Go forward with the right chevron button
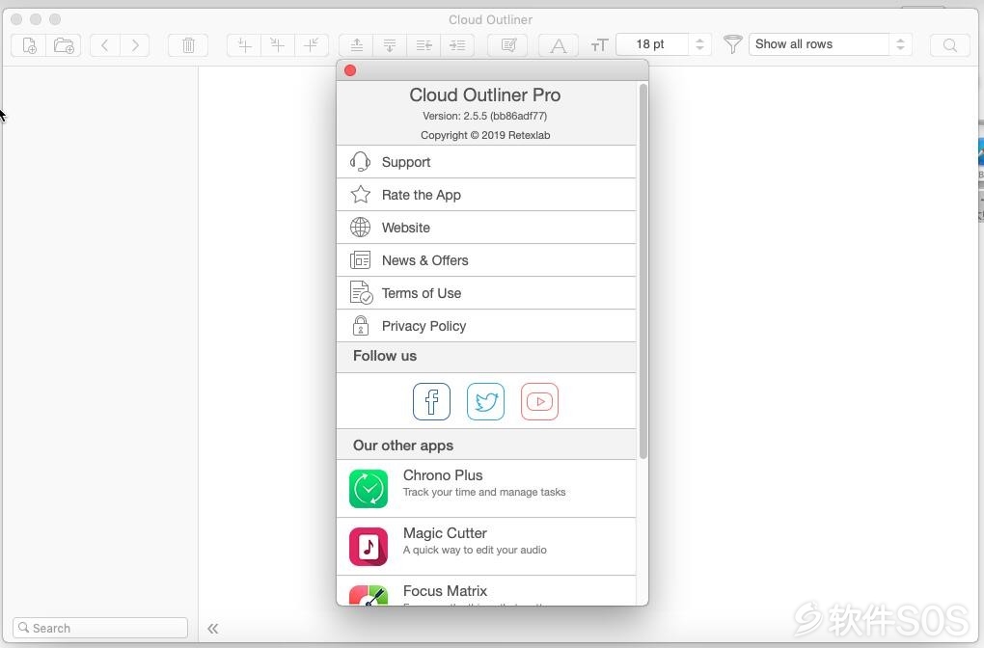 pos(135,45)
